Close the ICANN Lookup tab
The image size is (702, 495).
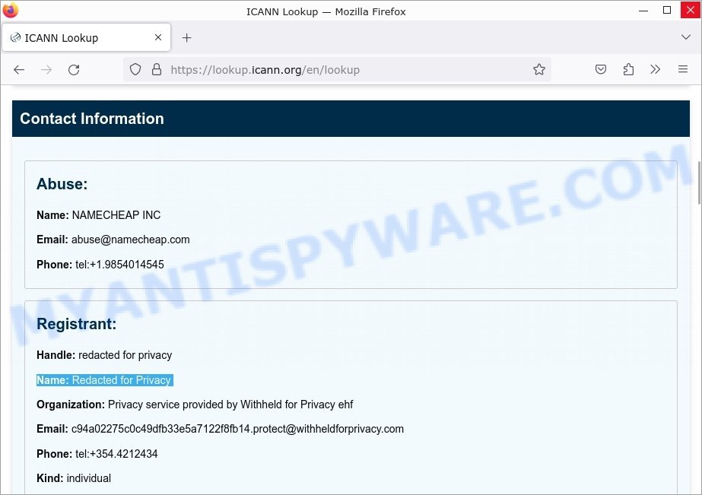click(158, 37)
